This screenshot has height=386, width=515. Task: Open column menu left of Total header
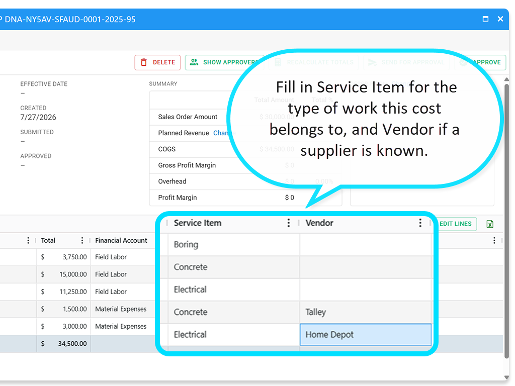pos(28,240)
